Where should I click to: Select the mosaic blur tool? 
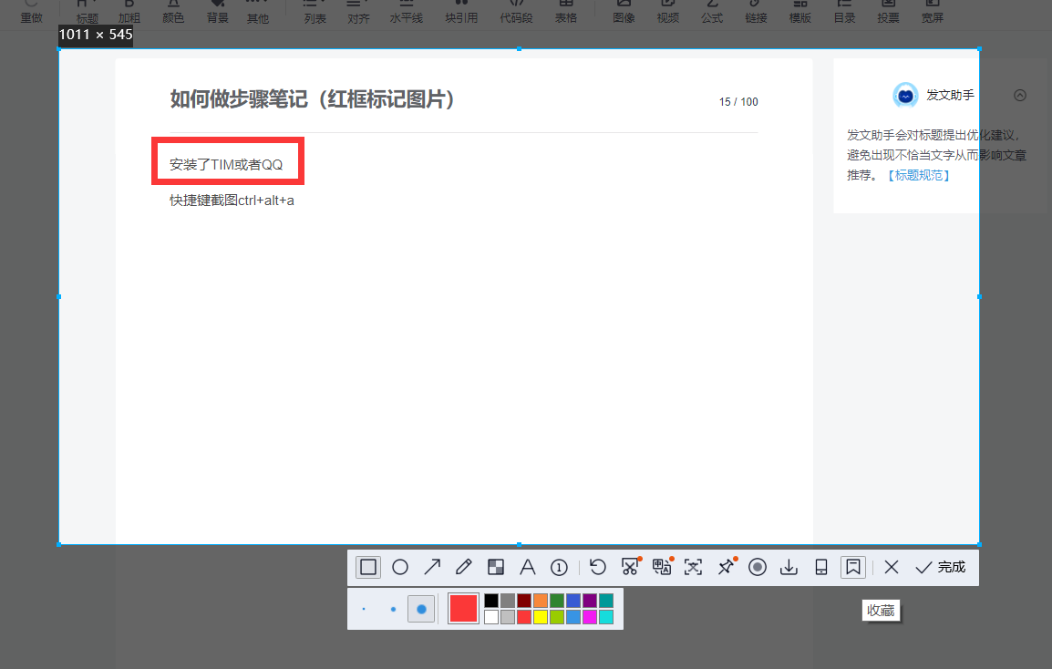point(496,567)
